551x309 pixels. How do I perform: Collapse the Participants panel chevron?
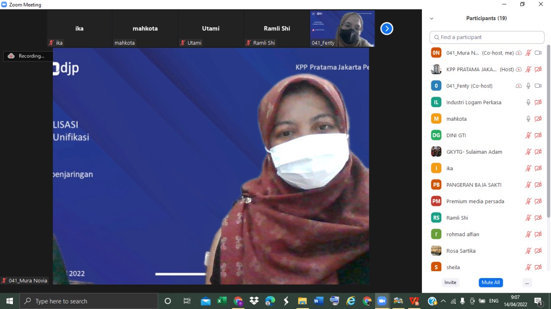pyautogui.click(x=431, y=18)
